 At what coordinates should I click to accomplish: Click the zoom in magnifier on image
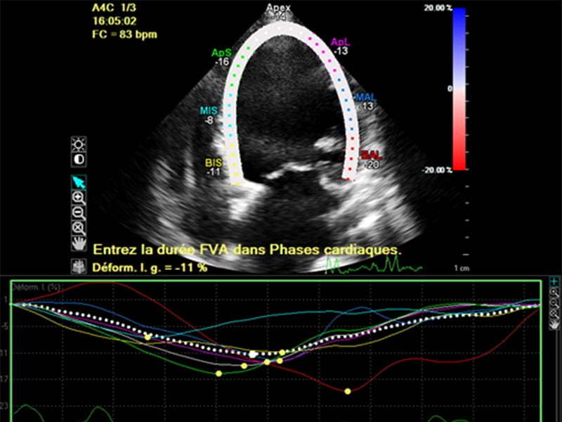(x=79, y=198)
